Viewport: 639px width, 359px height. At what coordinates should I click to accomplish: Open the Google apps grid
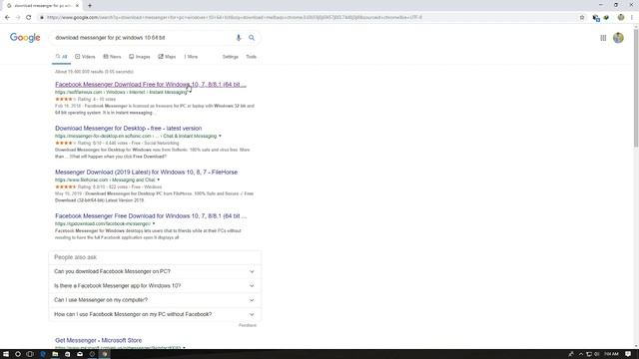[603, 38]
